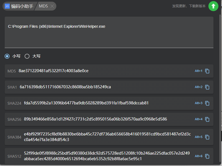Click the SHA1 row label
Image resolution: width=222 pixels, height=166 pixels.
click(x=12, y=87)
